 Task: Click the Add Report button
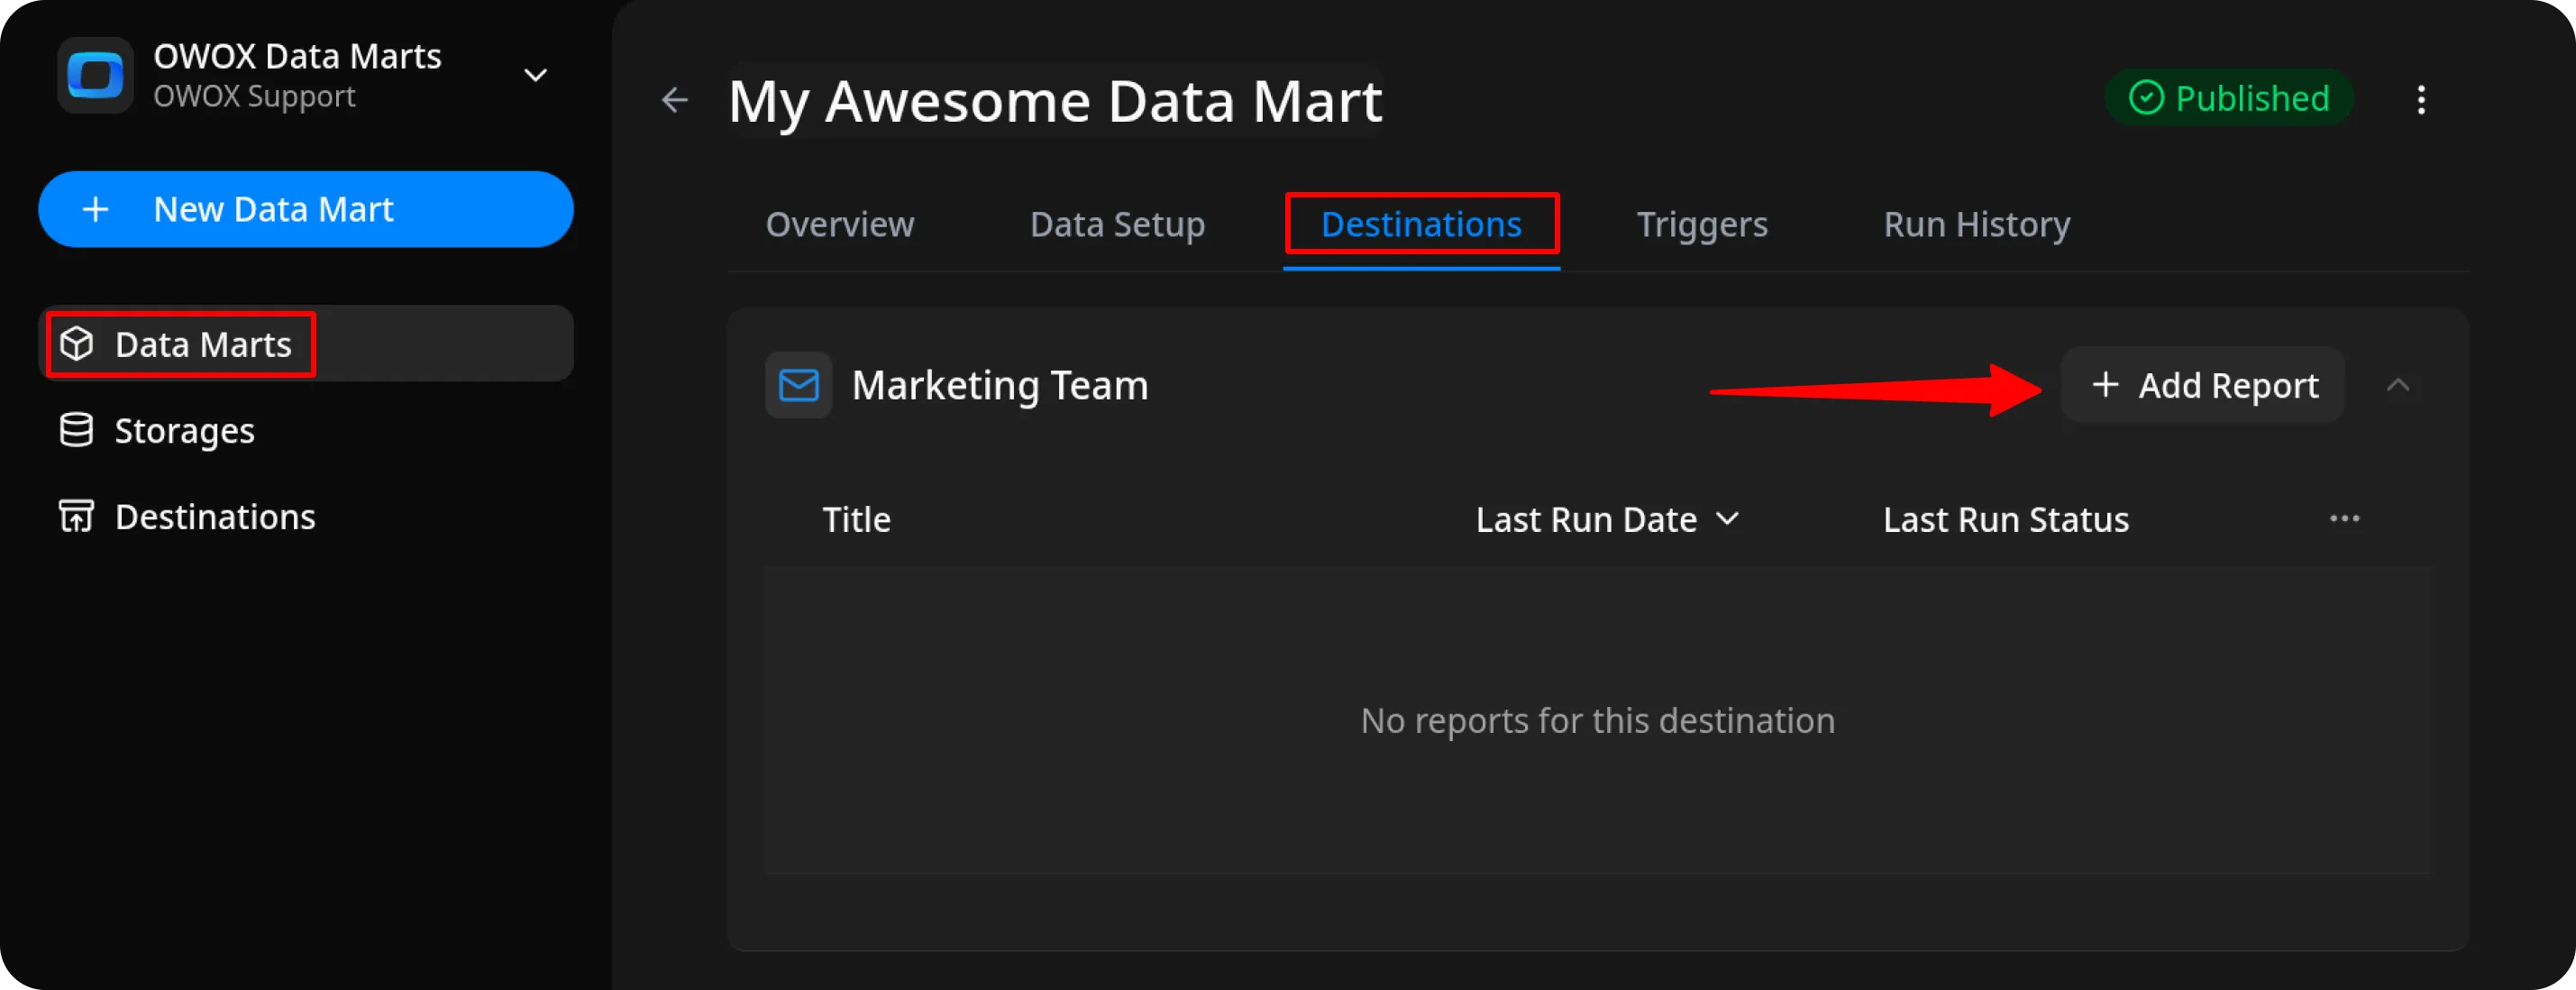2202,385
